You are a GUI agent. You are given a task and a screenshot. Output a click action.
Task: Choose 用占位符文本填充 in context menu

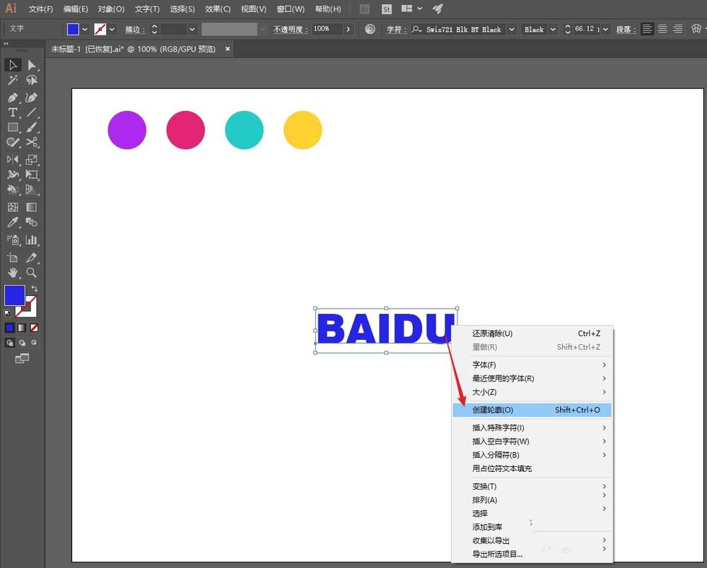[532, 468]
